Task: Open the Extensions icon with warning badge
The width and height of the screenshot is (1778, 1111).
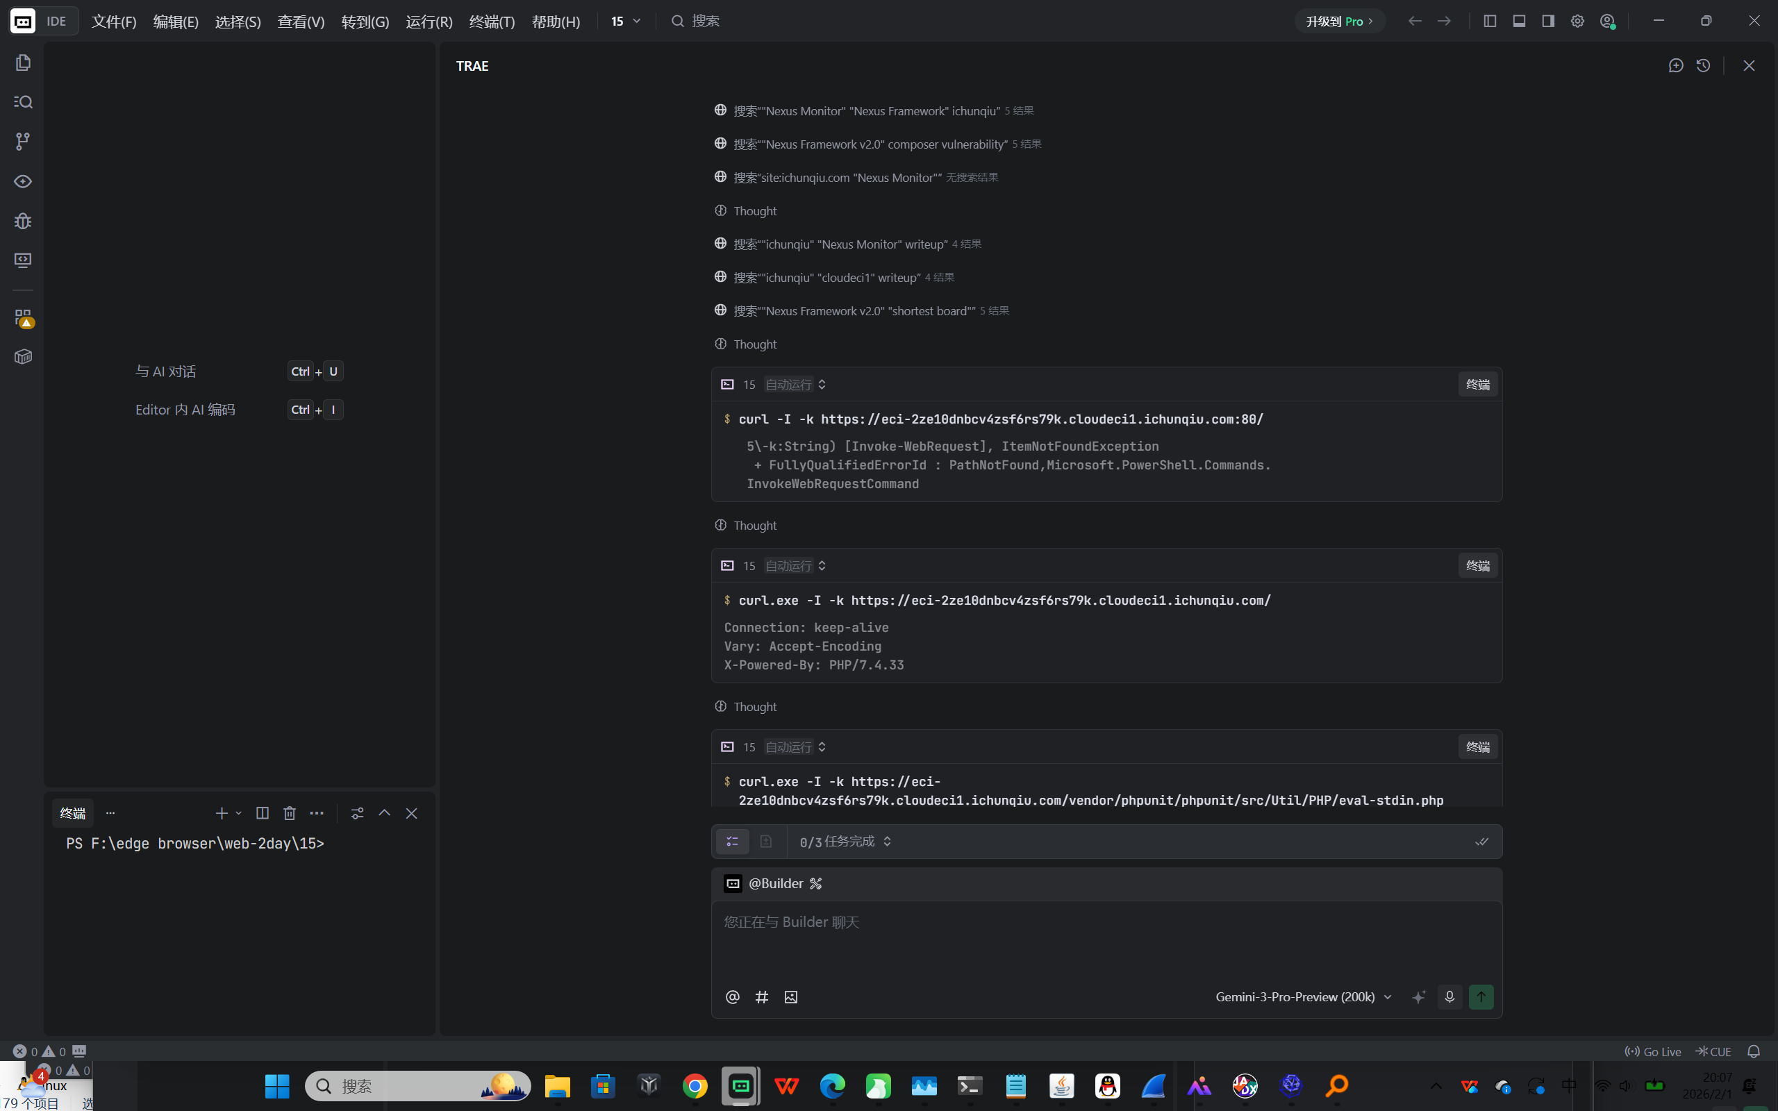Action: coord(23,317)
